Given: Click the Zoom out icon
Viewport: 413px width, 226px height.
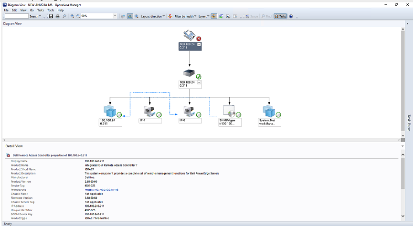Looking at the screenshot, I should [x=78, y=16].
